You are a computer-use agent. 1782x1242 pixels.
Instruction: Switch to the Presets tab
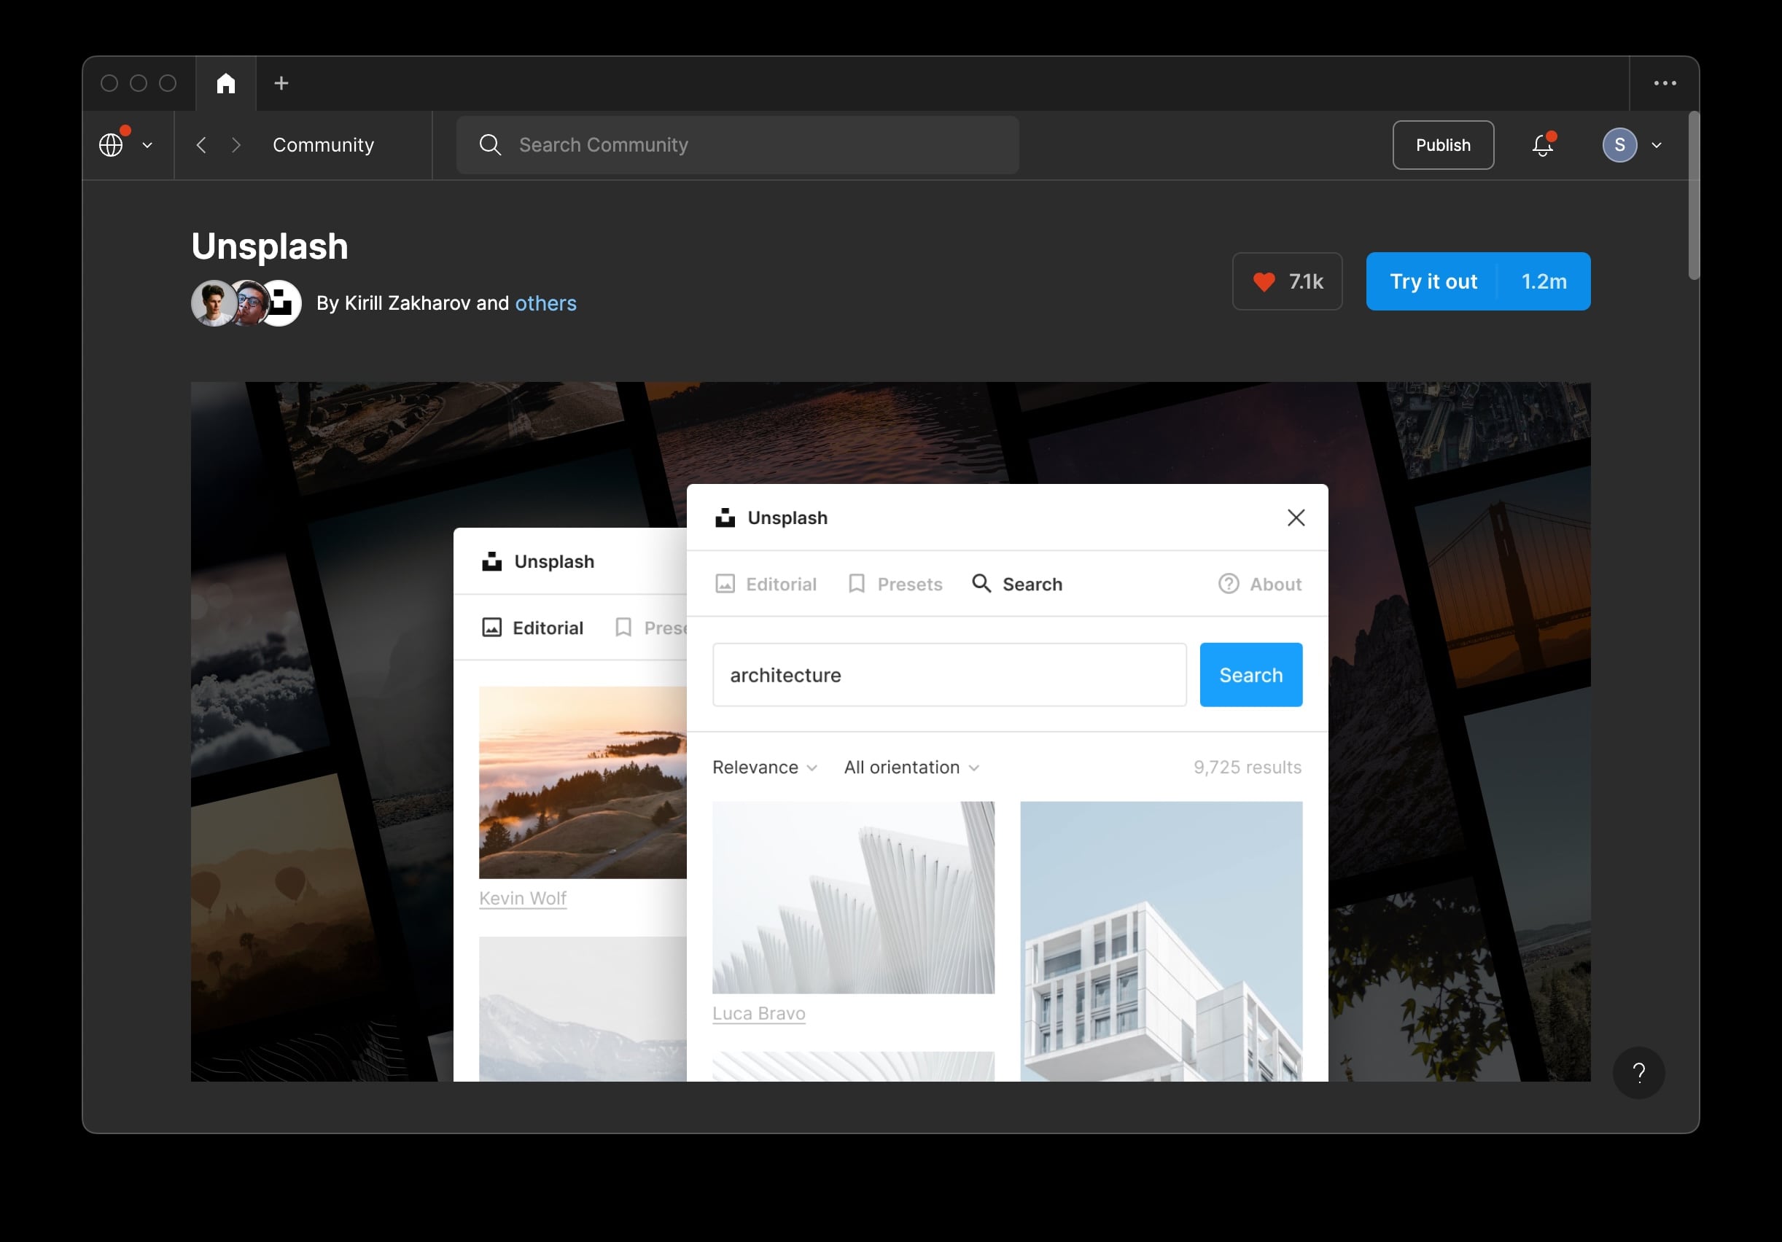pos(895,584)
